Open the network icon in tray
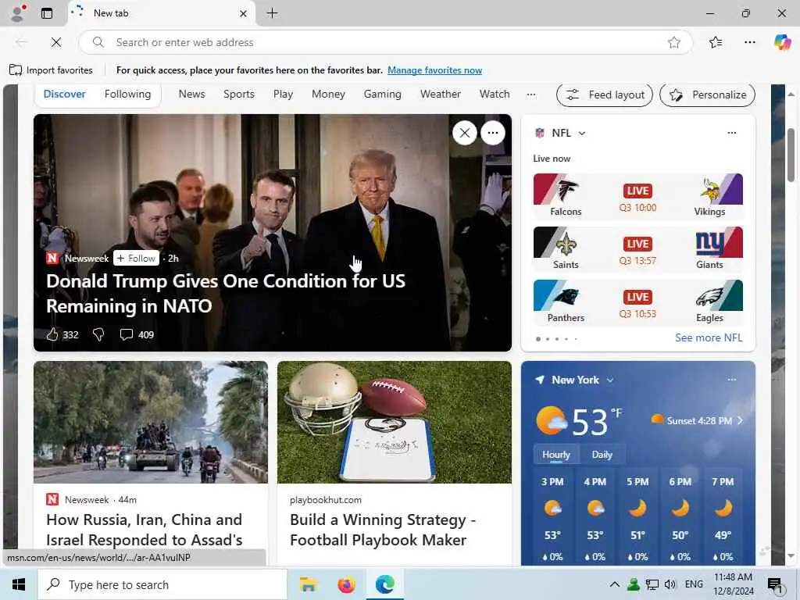This screenshot has height=600, width=800. coord(652,584)
